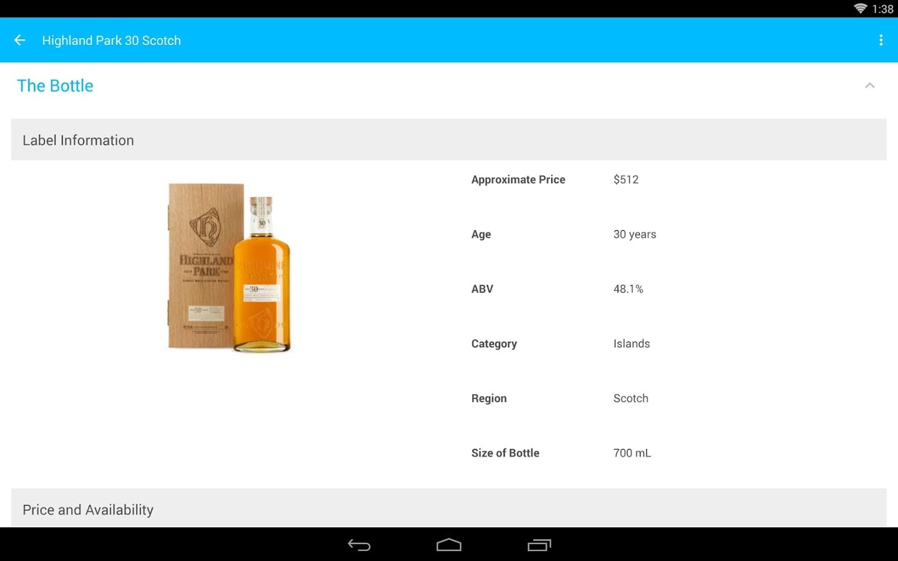This screenshot has height=561, width=898.
Task: Select the 48.1% value
Action: [628, 289]
